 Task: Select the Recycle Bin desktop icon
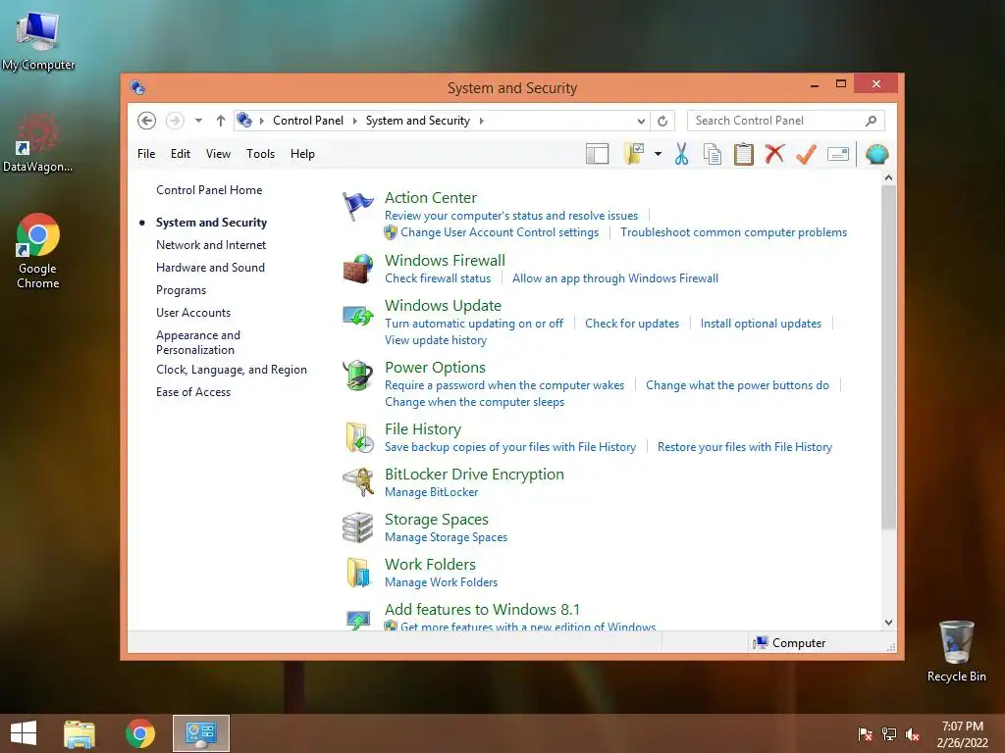956,651
